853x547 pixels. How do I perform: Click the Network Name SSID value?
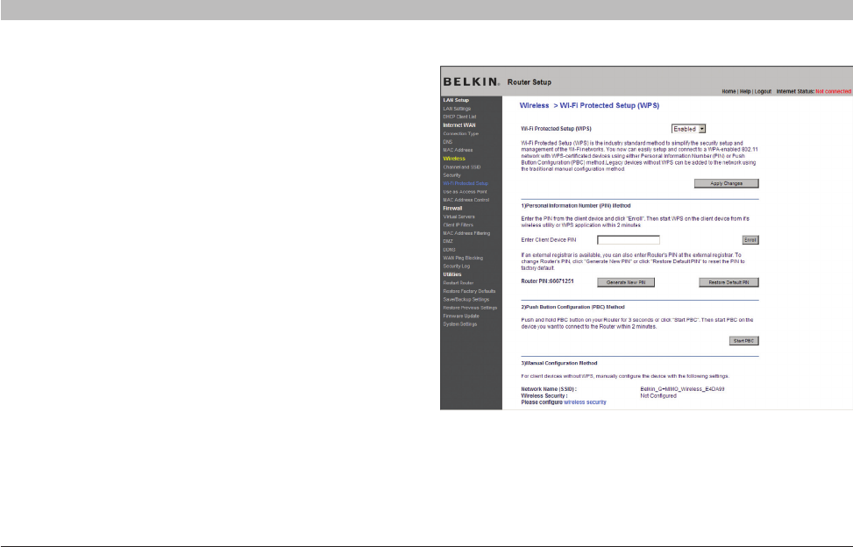682,389
